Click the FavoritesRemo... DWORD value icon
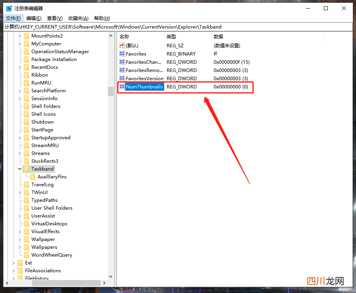356x293 pixels. pos(122,70)
